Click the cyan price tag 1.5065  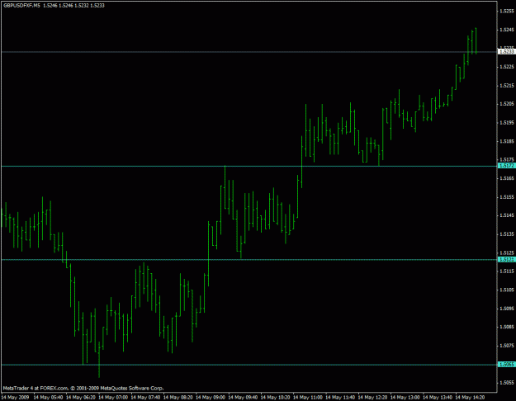coord(506,365)
